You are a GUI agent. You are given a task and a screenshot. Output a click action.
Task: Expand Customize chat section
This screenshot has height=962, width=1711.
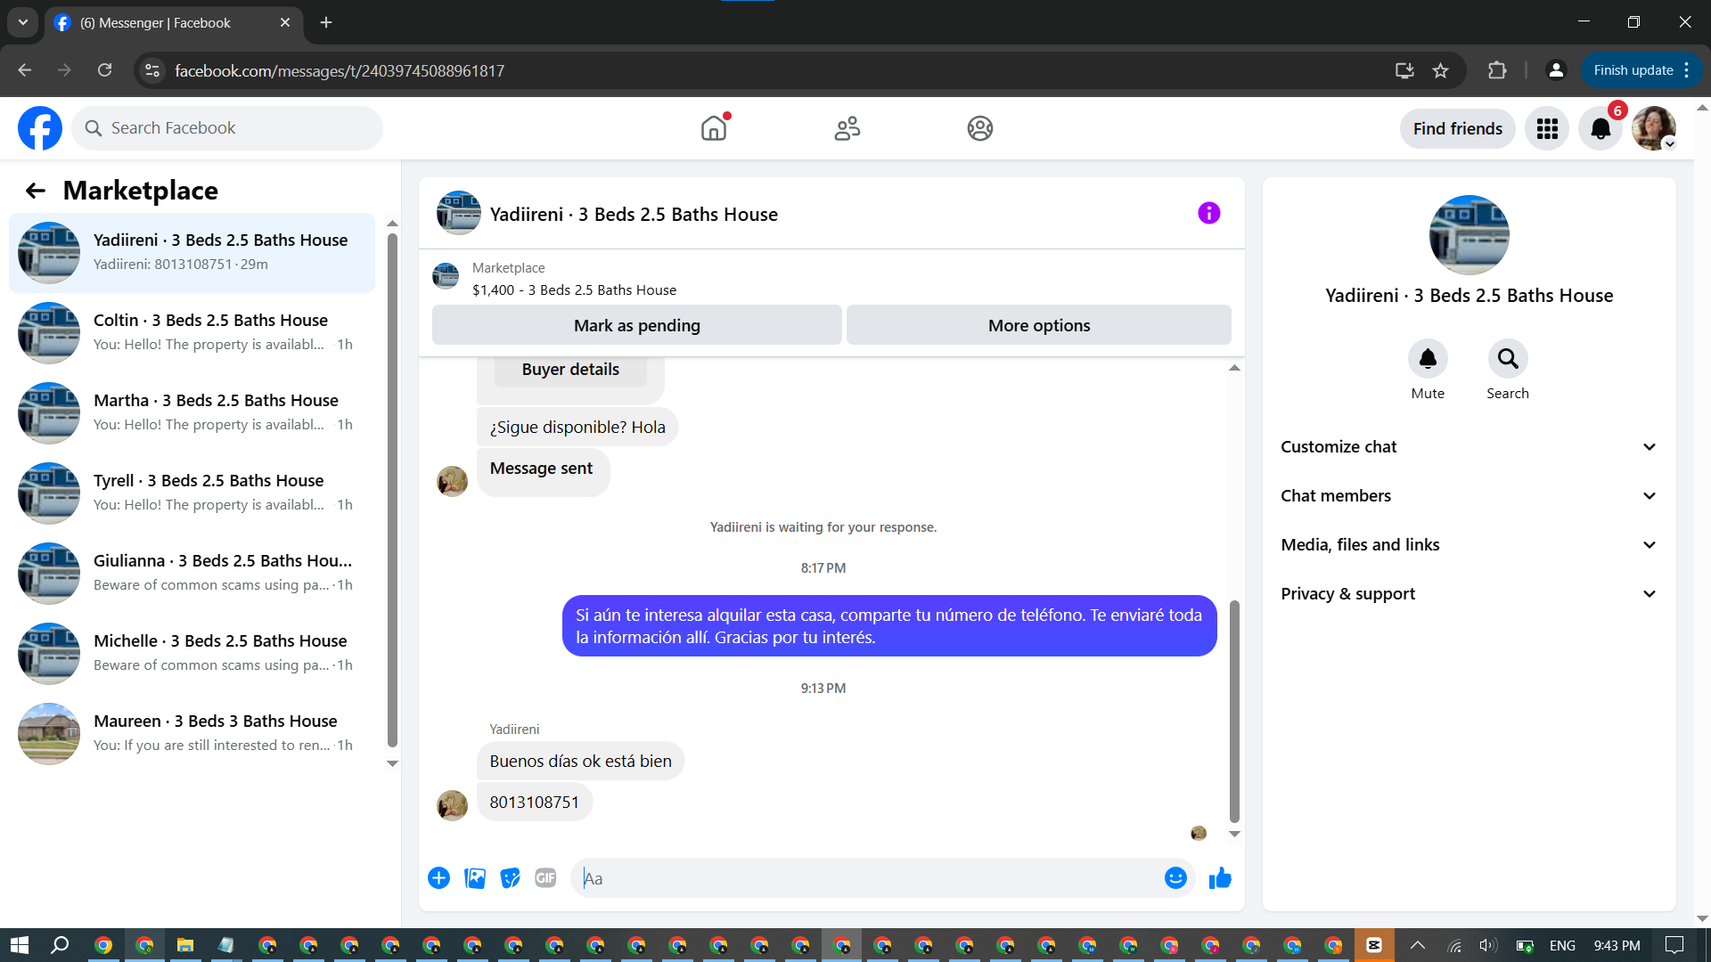click(x=1469, y=447)
